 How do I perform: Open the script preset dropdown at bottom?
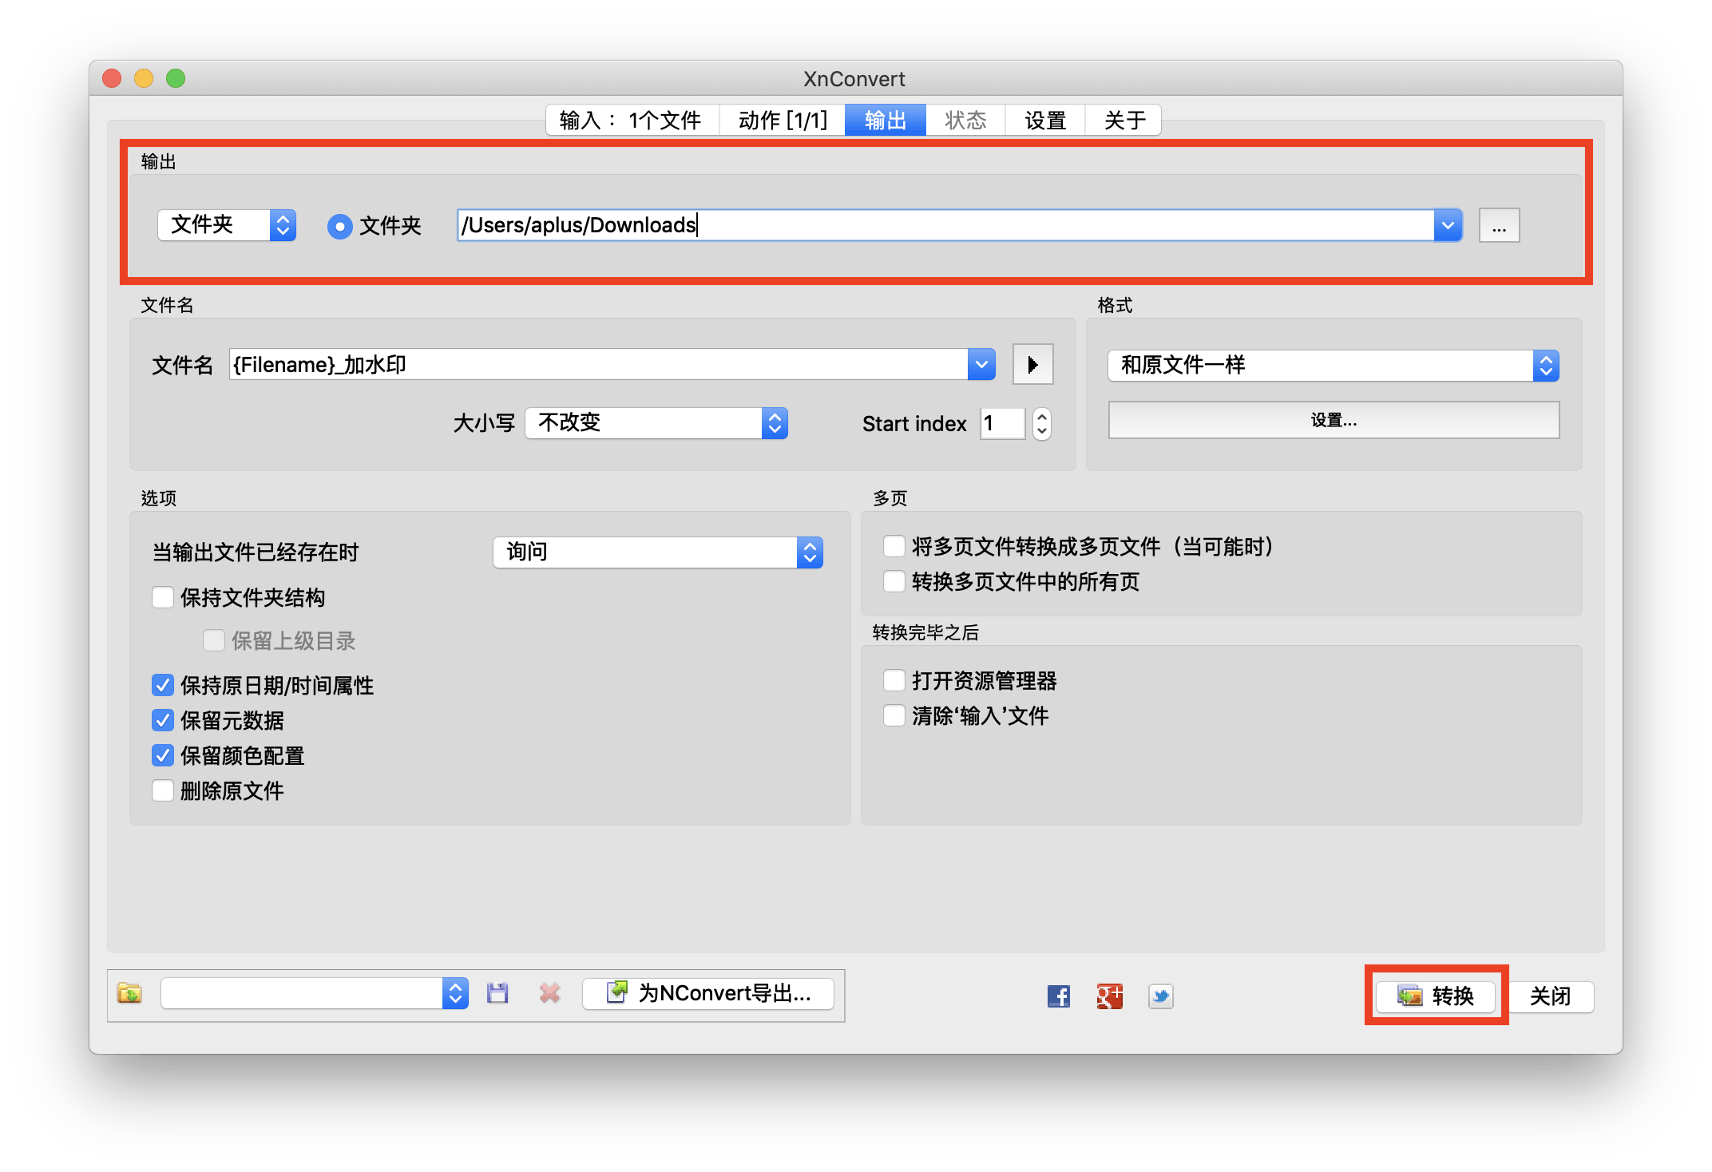(x=315, y=994)
